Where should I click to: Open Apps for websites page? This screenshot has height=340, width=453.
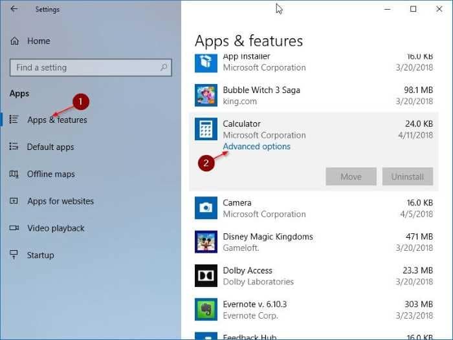(60, 201)
